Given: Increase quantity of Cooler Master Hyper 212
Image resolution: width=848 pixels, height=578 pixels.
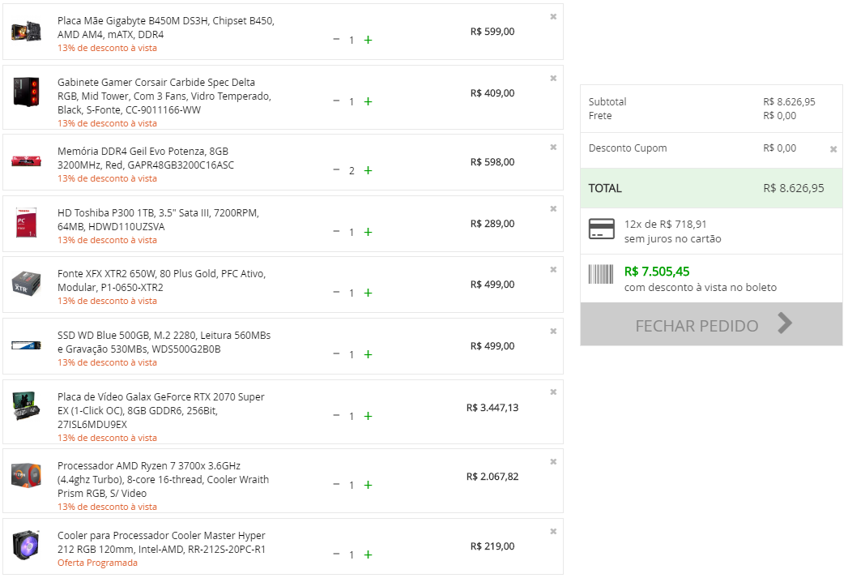Looking at the screenshot, I should click(369, 554).
